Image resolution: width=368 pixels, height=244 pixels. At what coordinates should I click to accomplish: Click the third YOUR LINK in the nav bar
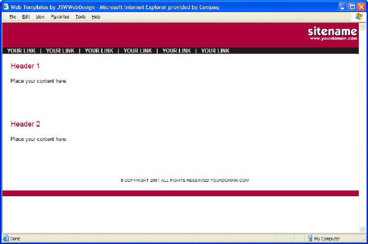click(99, 51)
